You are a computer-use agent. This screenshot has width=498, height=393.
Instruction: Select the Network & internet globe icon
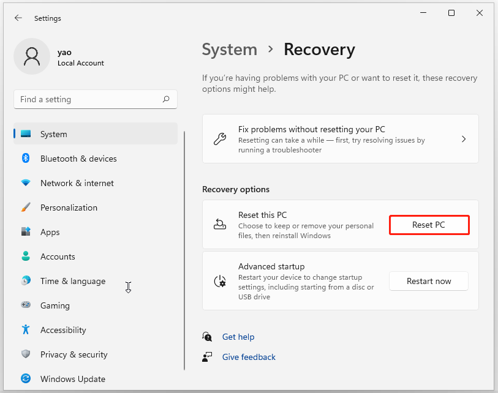click(x=25, y=183)
